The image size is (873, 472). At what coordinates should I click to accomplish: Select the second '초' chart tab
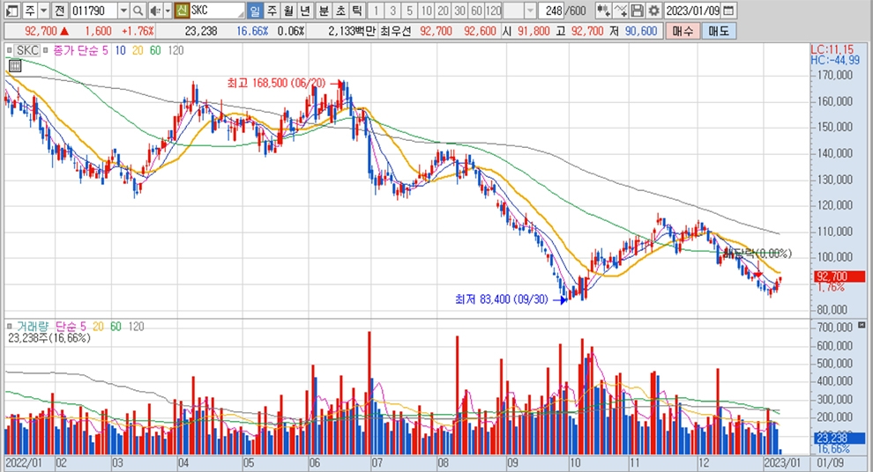coord(340,10)
